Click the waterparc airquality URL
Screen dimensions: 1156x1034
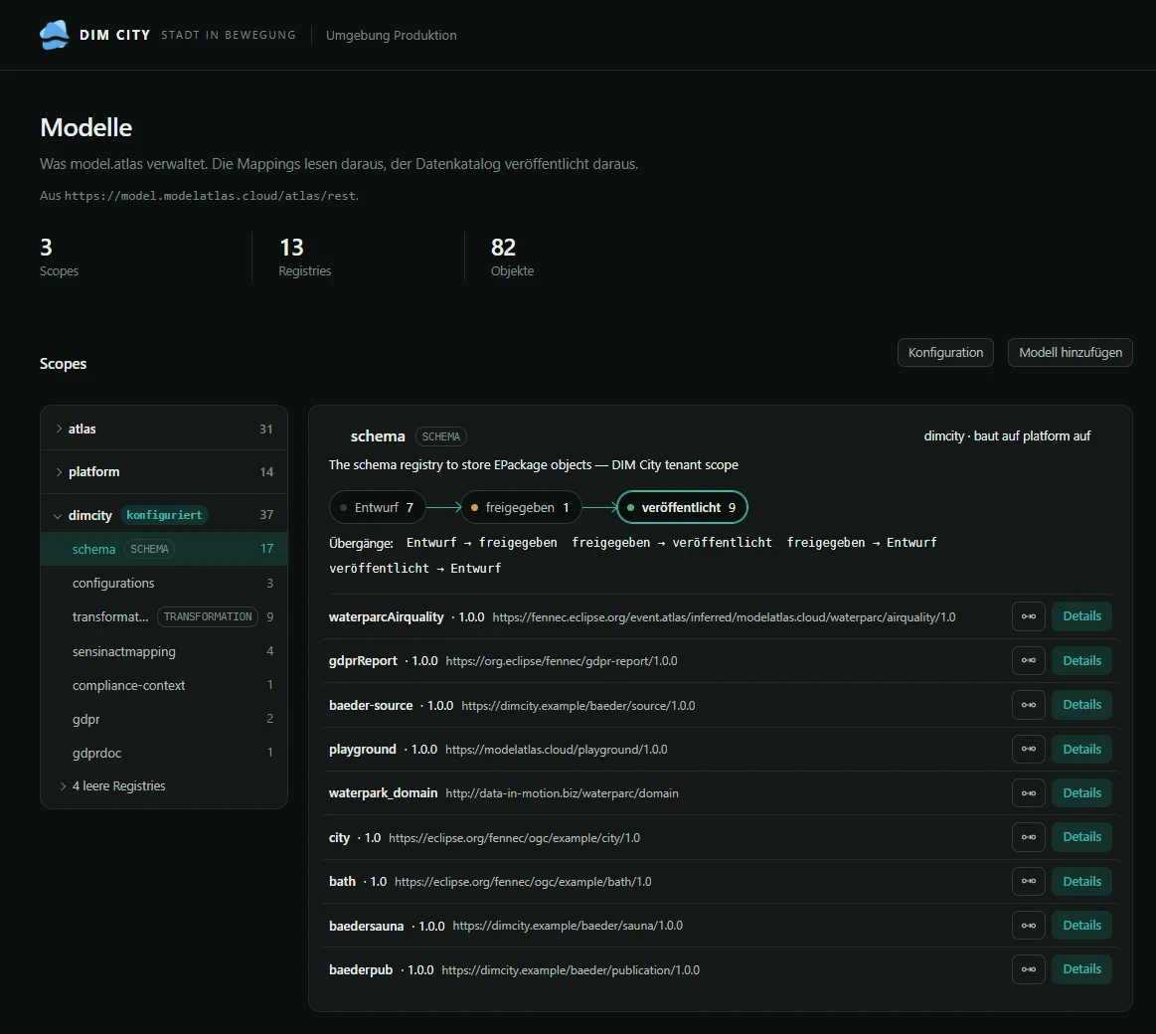pos(724,617)
